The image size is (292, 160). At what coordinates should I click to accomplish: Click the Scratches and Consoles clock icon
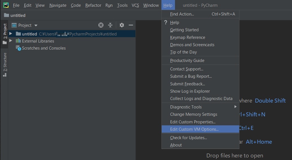point(18,48)
